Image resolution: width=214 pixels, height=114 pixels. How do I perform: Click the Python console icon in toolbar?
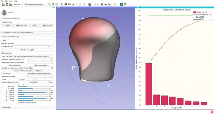coord(125,4)
